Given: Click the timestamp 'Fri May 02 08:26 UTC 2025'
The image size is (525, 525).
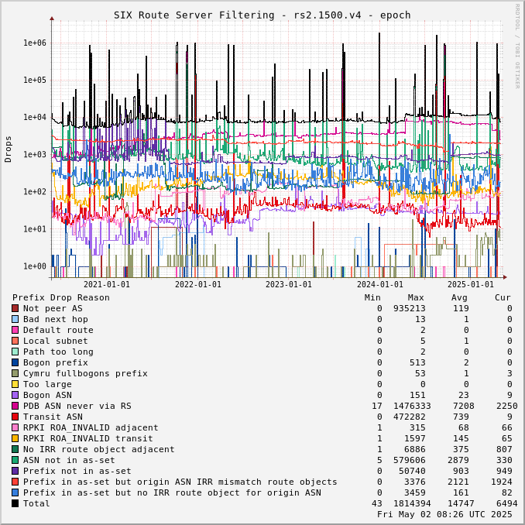Looking at the screenshot, I should coord(444,514).
